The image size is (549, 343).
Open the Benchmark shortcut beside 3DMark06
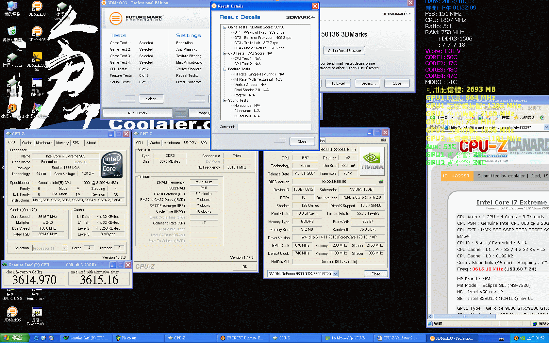point(37,316)
